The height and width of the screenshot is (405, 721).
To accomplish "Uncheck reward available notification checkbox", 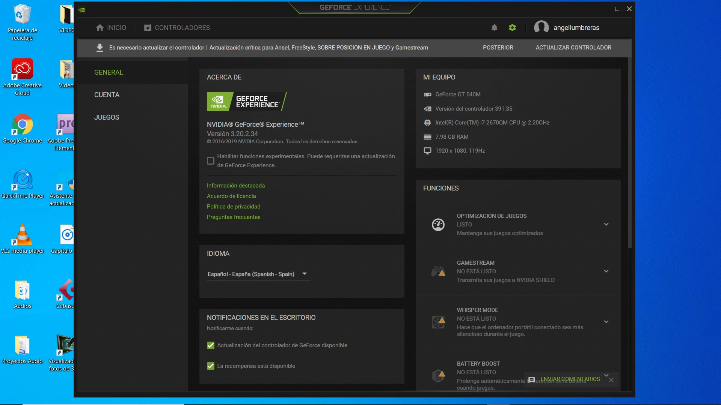I will tap(211, 366).
